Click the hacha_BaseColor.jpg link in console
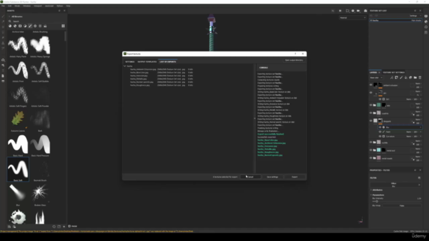Image resolution: width=429 pixels, height=241 pixels. click(267, 140)
